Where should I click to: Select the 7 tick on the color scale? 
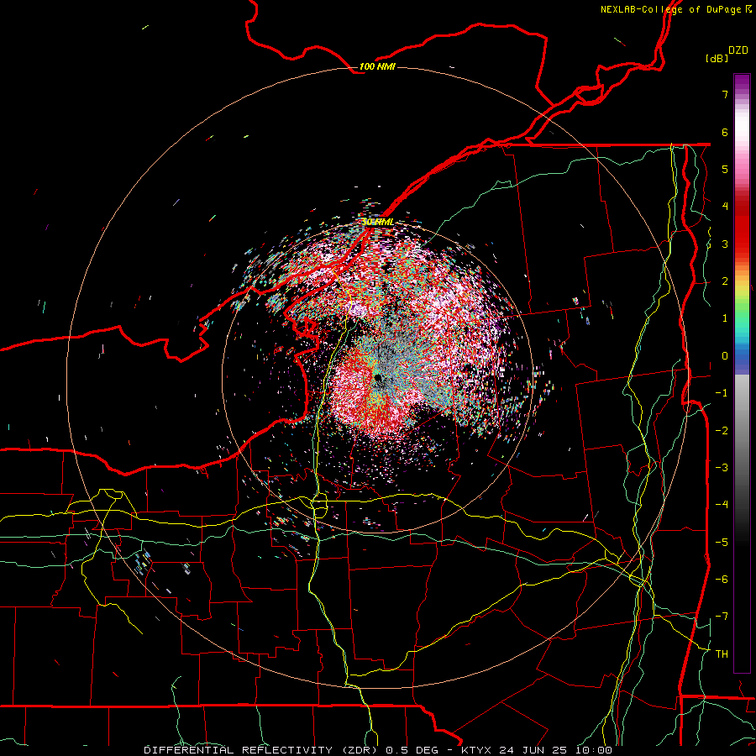coord(725,94)
